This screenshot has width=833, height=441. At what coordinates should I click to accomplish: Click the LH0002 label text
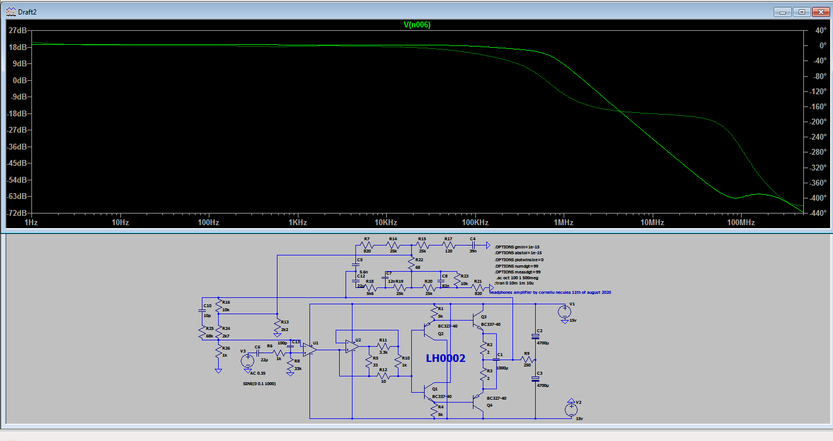point(446,358)
